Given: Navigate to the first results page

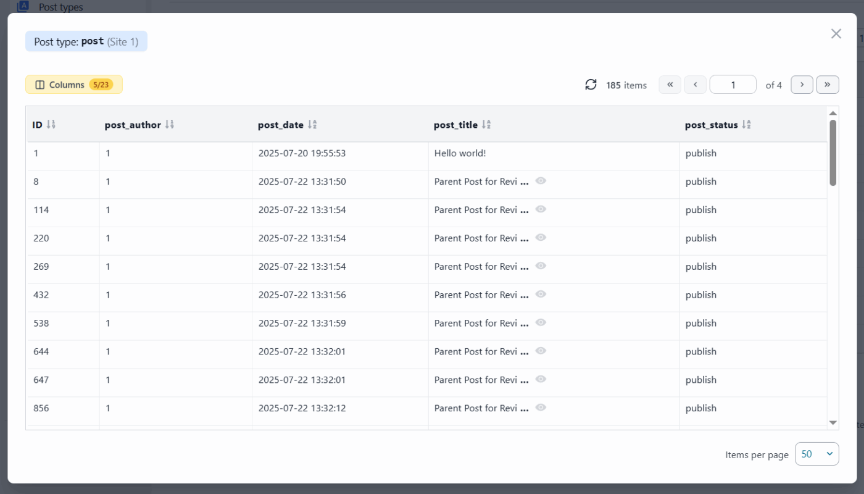Looking at the screenshot, I should pyautogui.click(x=670, y=84).
